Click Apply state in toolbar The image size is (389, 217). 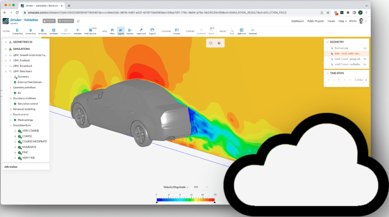[x=242, y=31]
